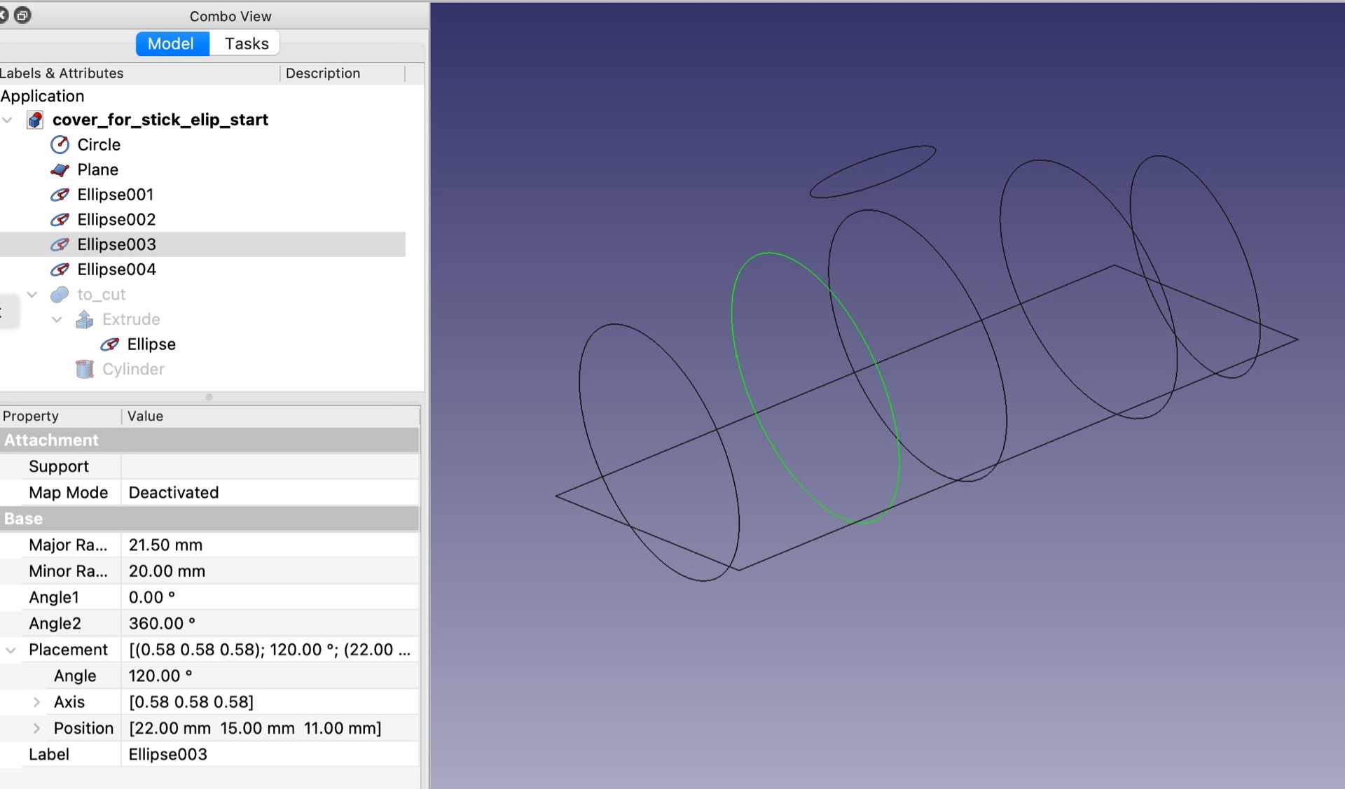Click the cover_for_stick_elip_start document icon
Viewport: 1345px width, 789px height.
[x=35, y=120]
